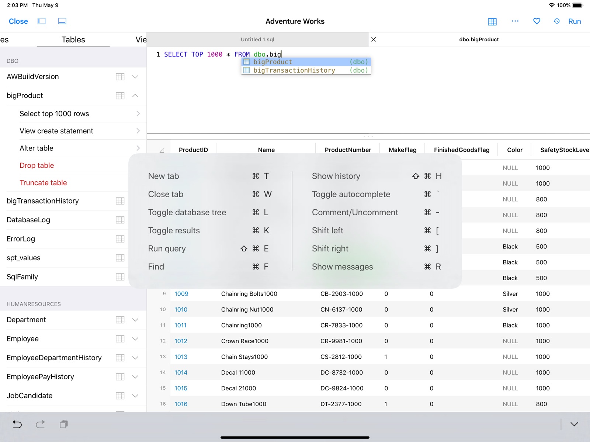Tap the results pane divider handle
This screenshot has height=442, width=590.
pos(368,136)
